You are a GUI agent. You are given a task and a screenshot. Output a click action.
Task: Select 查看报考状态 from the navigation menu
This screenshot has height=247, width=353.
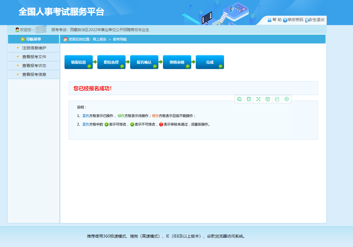point(34,66)
